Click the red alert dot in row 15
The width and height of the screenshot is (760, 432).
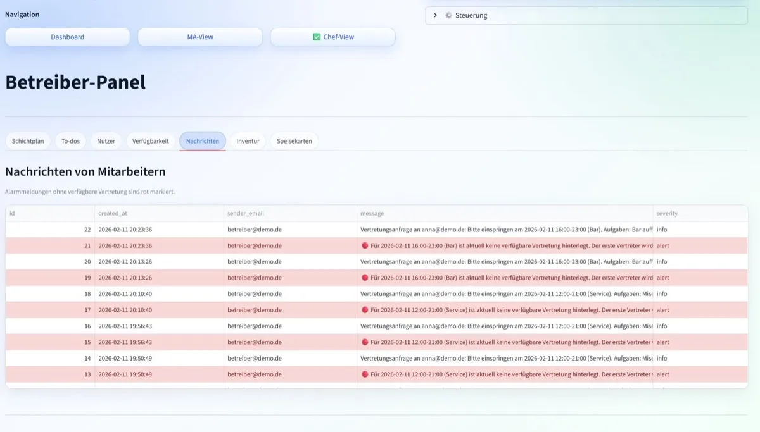365,342
